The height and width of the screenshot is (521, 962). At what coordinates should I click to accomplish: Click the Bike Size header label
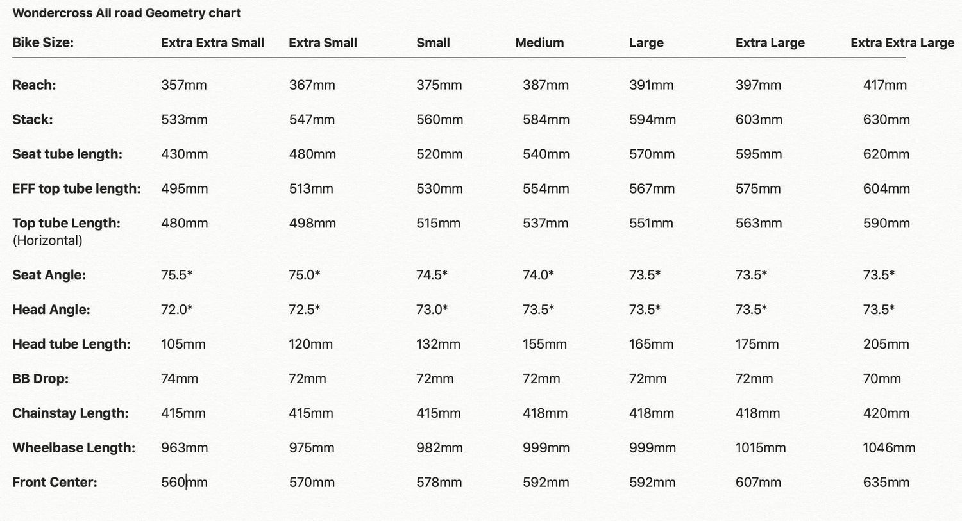43,43
